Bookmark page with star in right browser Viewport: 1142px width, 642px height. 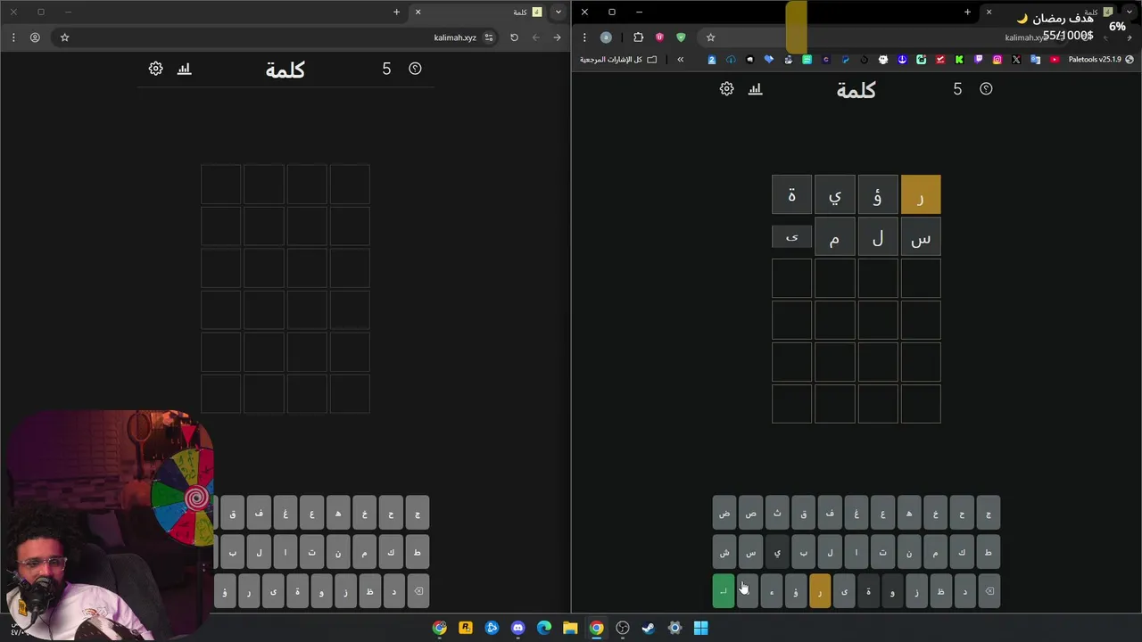710,37
